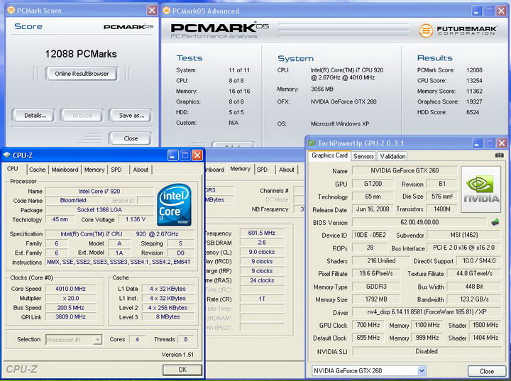Click the Close button in GPU-Z
The height and width of the screenshot is (381, 511).
click(x=487, y=371)
